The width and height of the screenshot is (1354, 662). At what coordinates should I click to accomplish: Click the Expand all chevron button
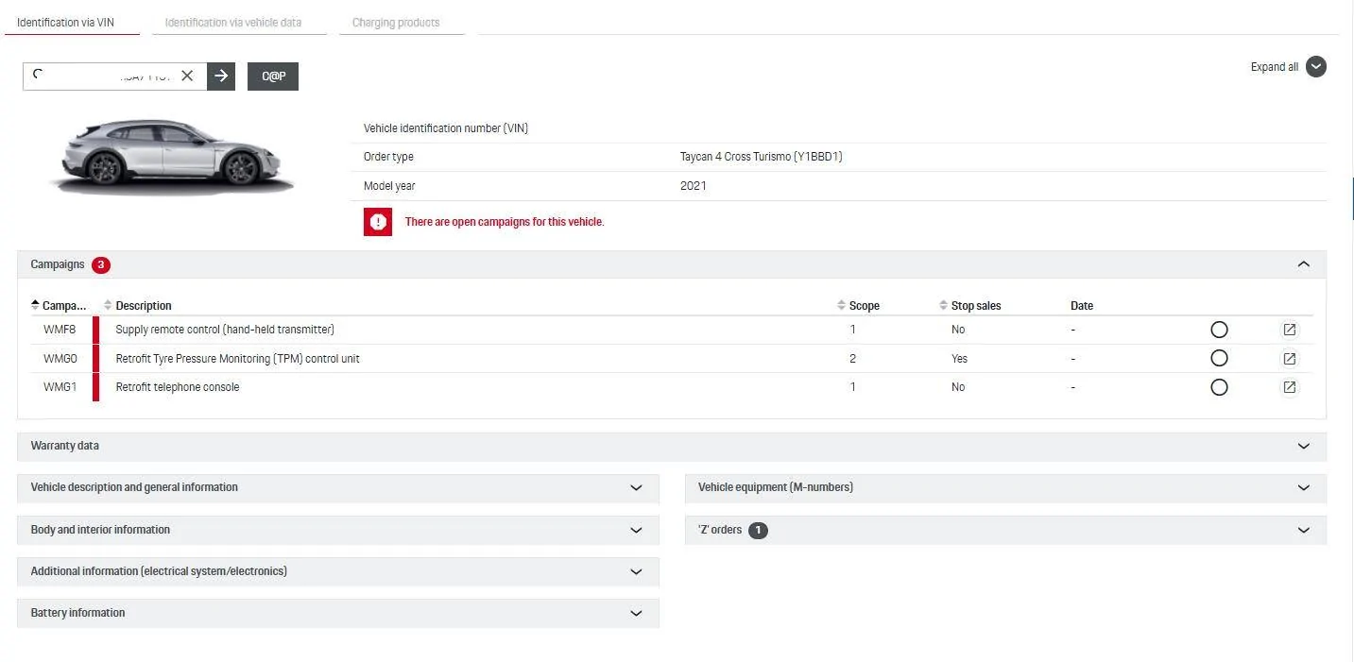click(x=1315, y=67)
